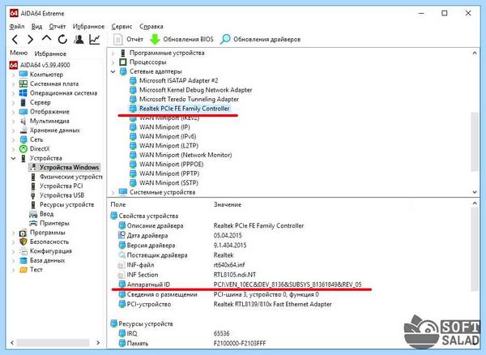The width and height of the screenshot is (486, 355).
Task: Open the graph chart toolbar icon
Action: click(94, 40)
